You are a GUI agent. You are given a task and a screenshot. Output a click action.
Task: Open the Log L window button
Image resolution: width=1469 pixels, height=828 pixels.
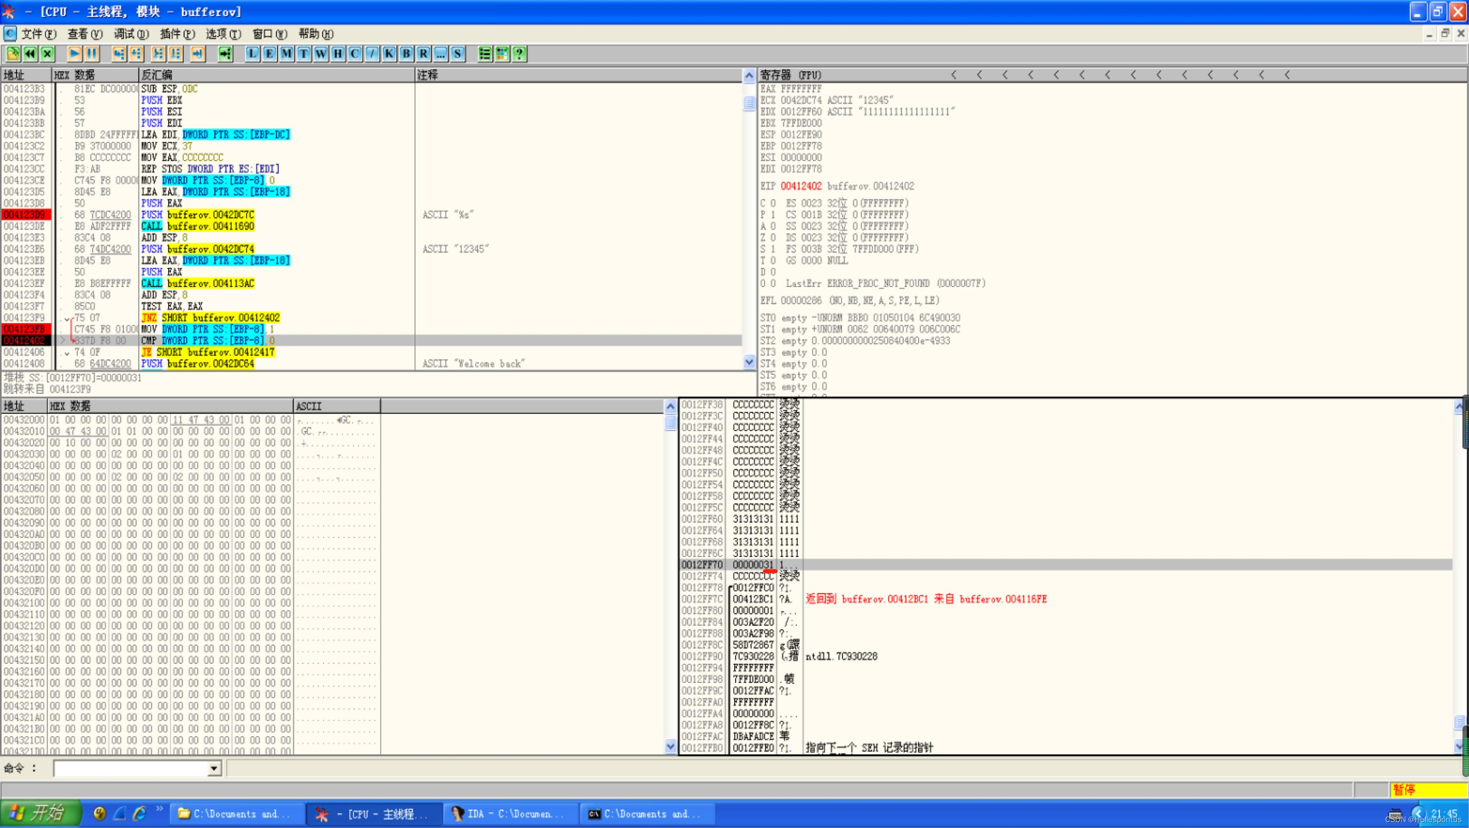click(252, 53)
